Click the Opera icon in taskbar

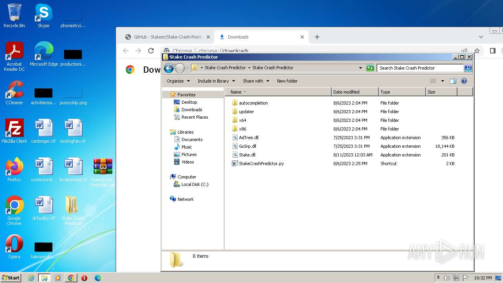click(84, 278)
